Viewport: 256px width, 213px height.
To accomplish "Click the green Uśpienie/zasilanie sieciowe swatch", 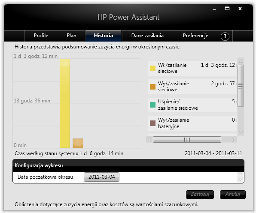I will 152,105.
